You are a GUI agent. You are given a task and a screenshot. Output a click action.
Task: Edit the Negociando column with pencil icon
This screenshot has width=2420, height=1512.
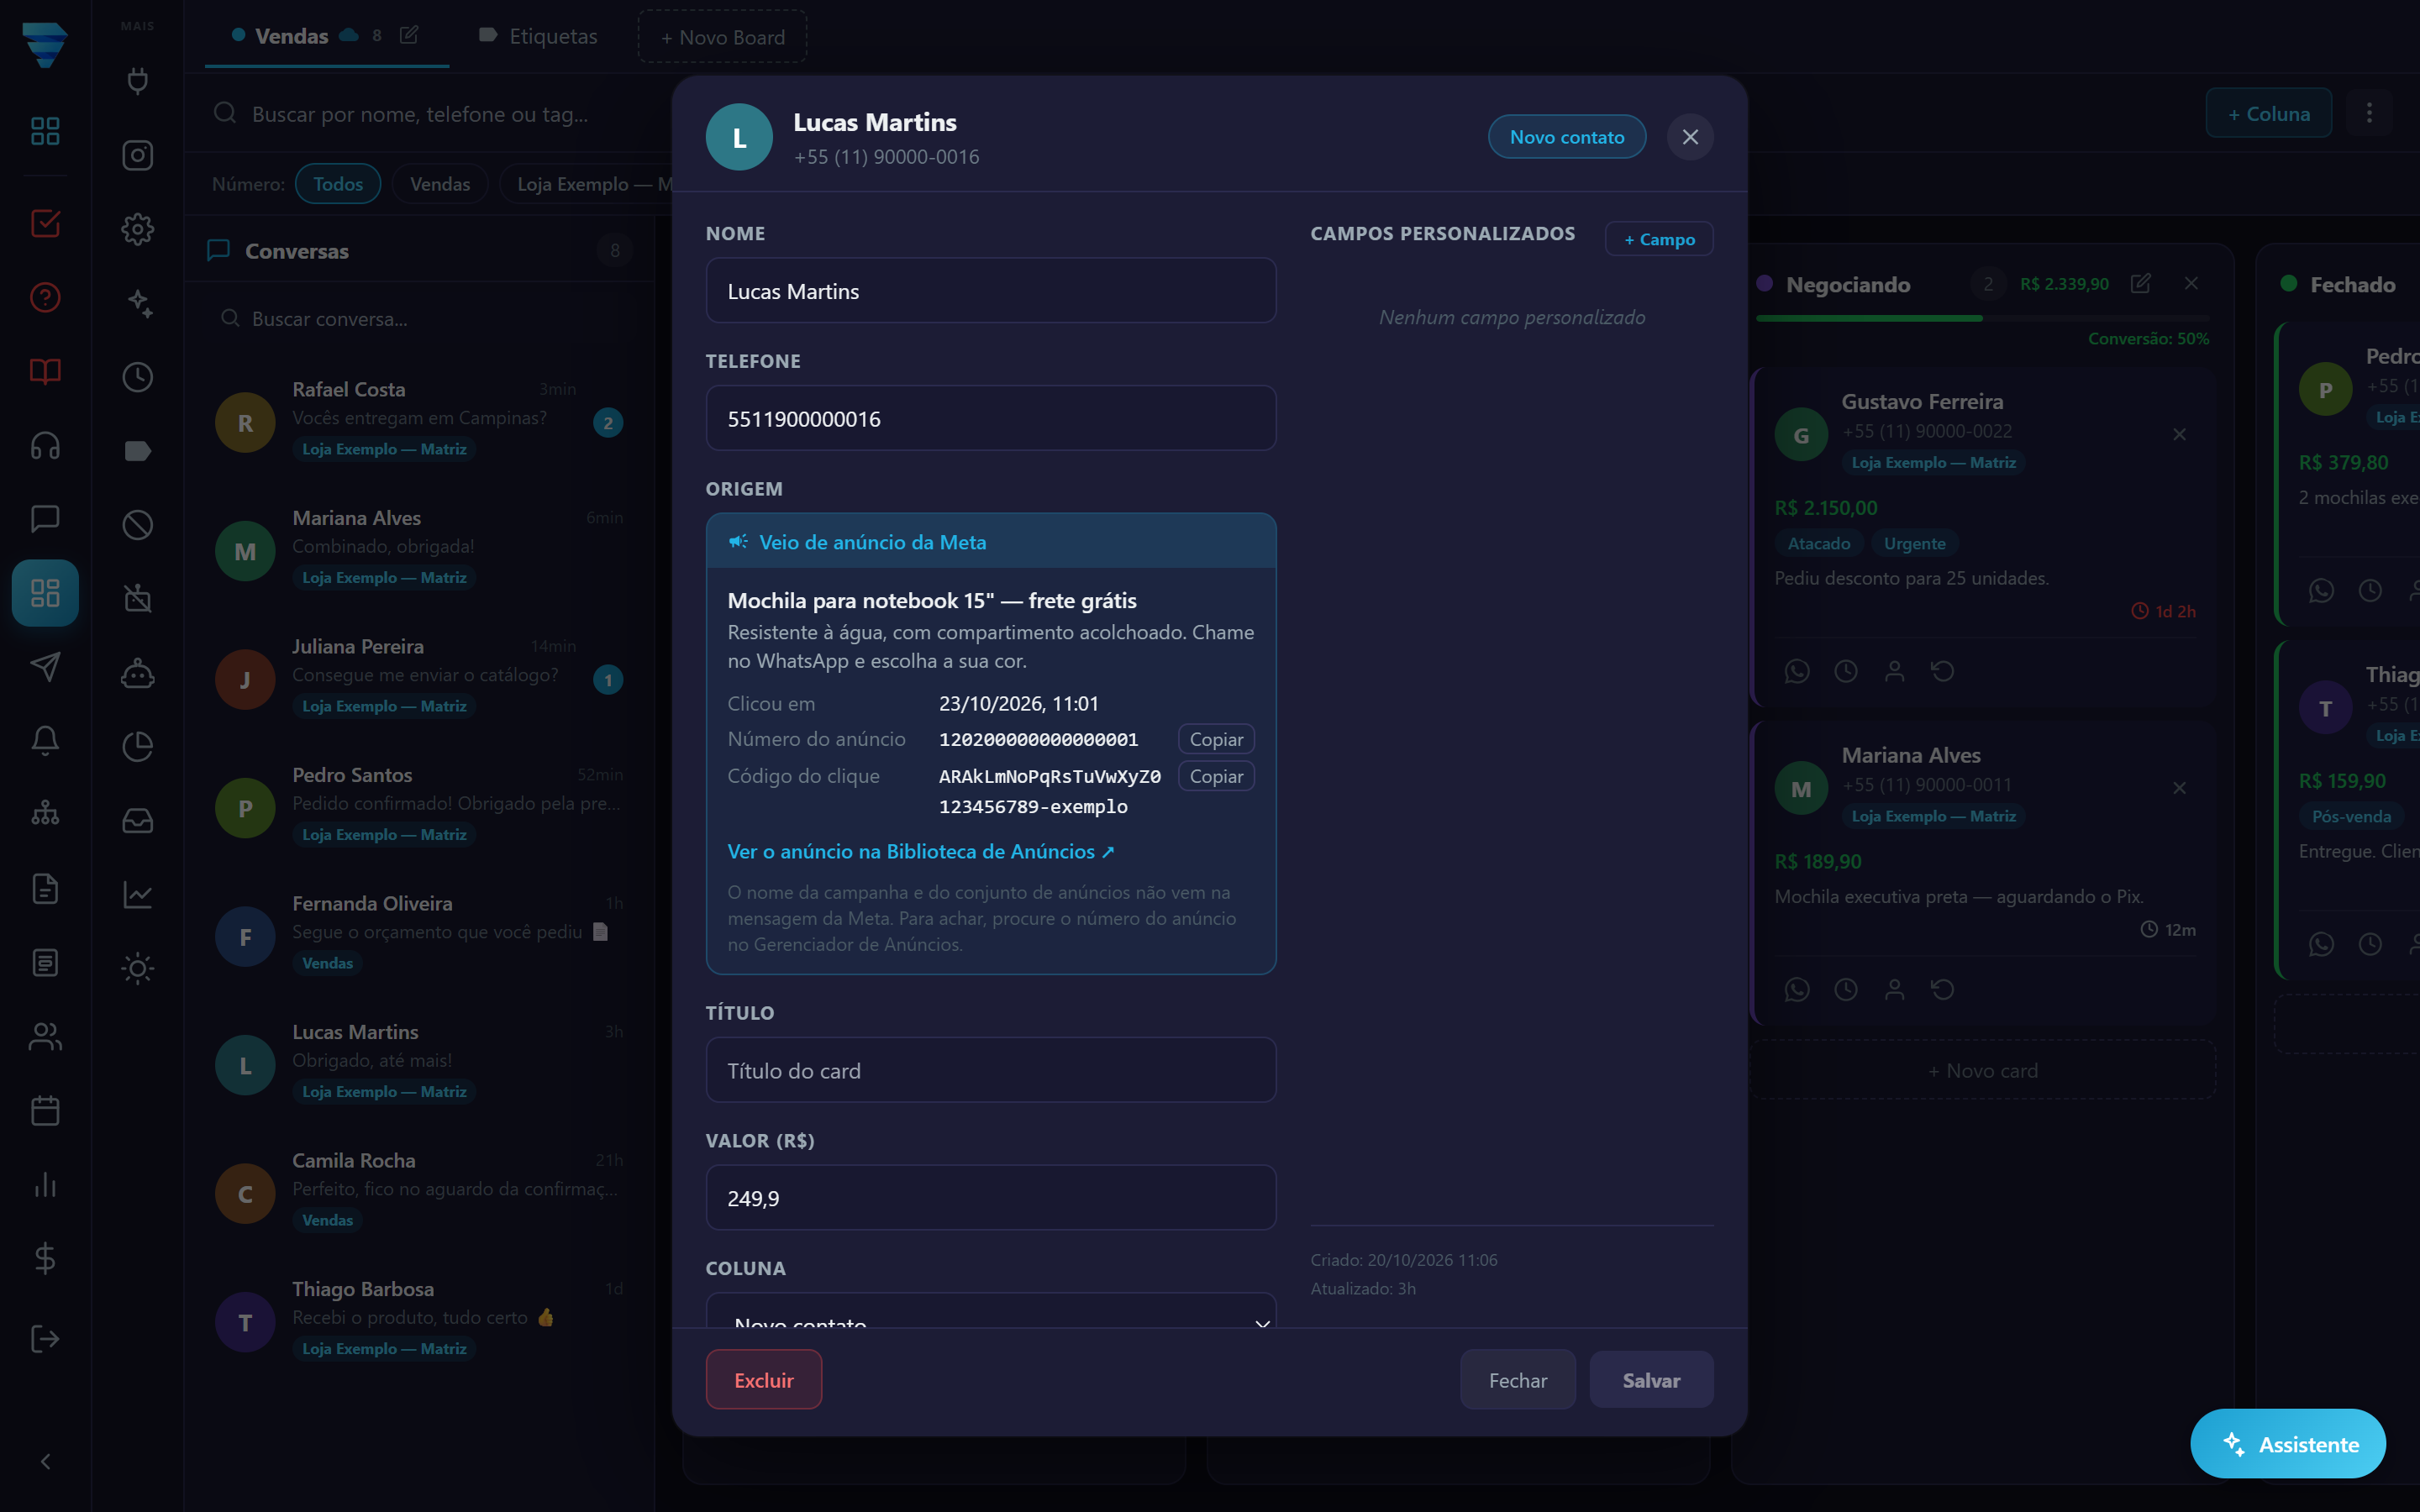click(2140, 284)
